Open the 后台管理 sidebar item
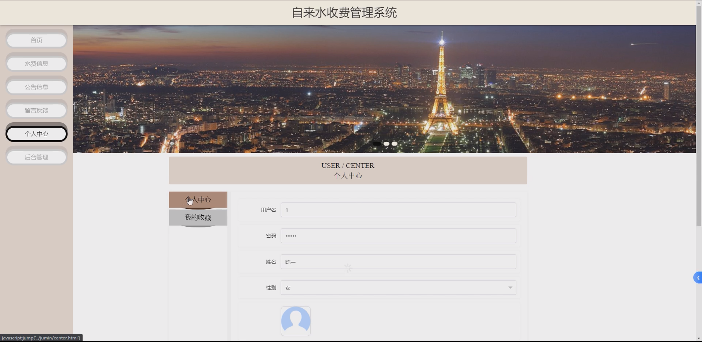Screen dimensions: 702x342 click(36, 157)
